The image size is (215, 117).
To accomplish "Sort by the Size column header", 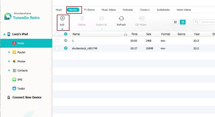I will pyautogui.click(x=149, y=34).
